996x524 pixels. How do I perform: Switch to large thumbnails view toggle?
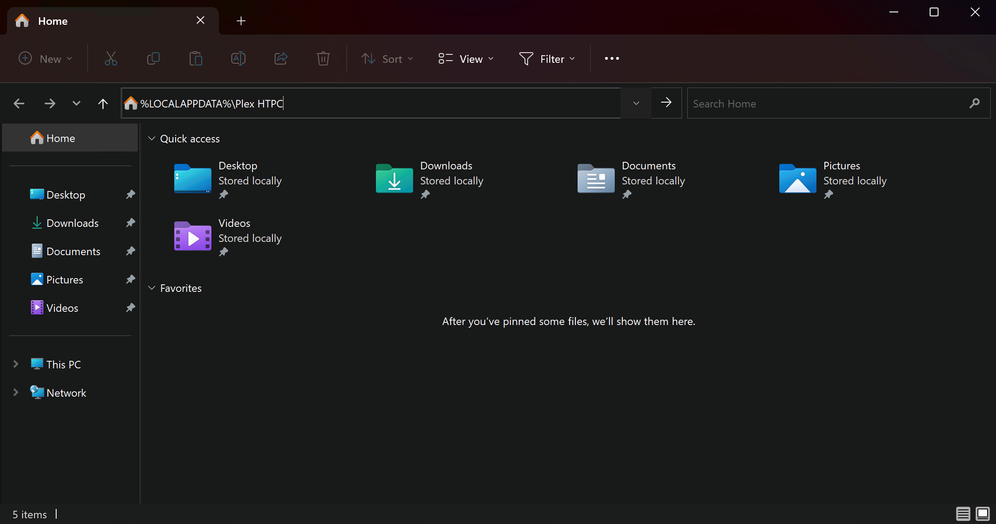(x=982, y=514)
